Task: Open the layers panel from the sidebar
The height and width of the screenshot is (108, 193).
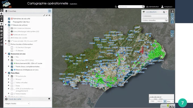Action: 1,14
